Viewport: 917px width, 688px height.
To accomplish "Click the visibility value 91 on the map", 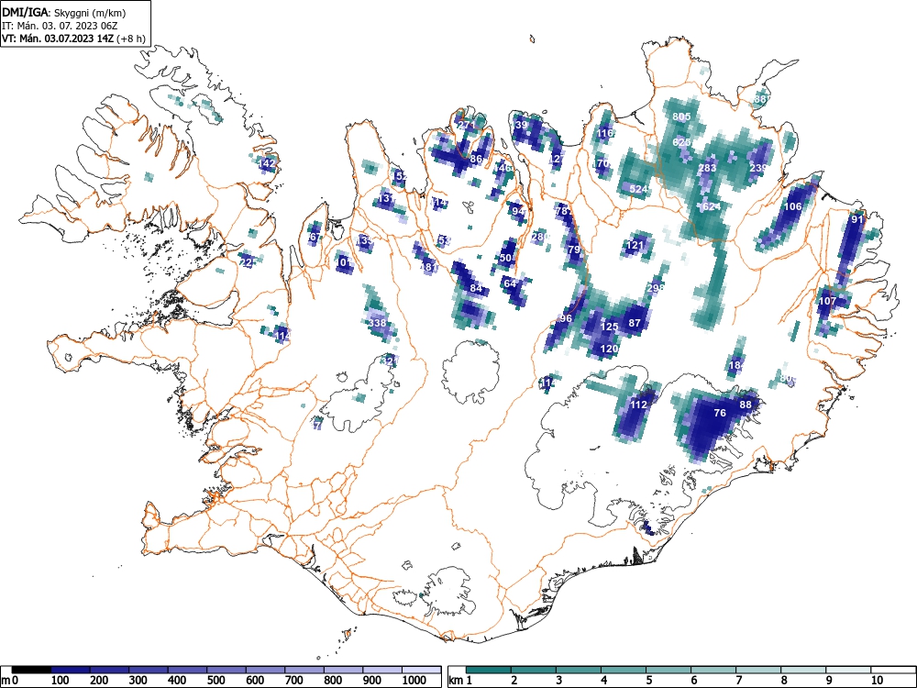I will click(x=856, y=219).
